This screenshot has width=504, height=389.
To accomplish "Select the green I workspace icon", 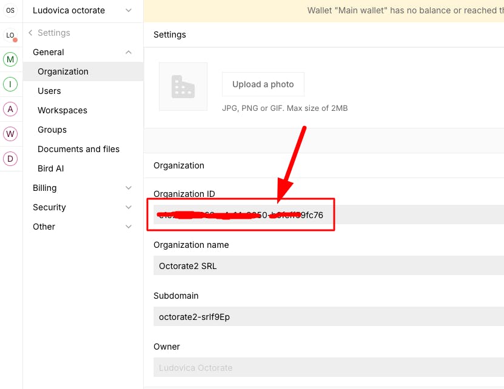I will (x=10, y=84).
